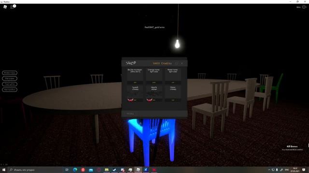The height and width of the screenshot is (173, 309).
Task: Buy the bottom-left shop item with red mask
Action: pos(135,100)
